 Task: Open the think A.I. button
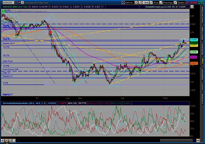tap(128, 3)
